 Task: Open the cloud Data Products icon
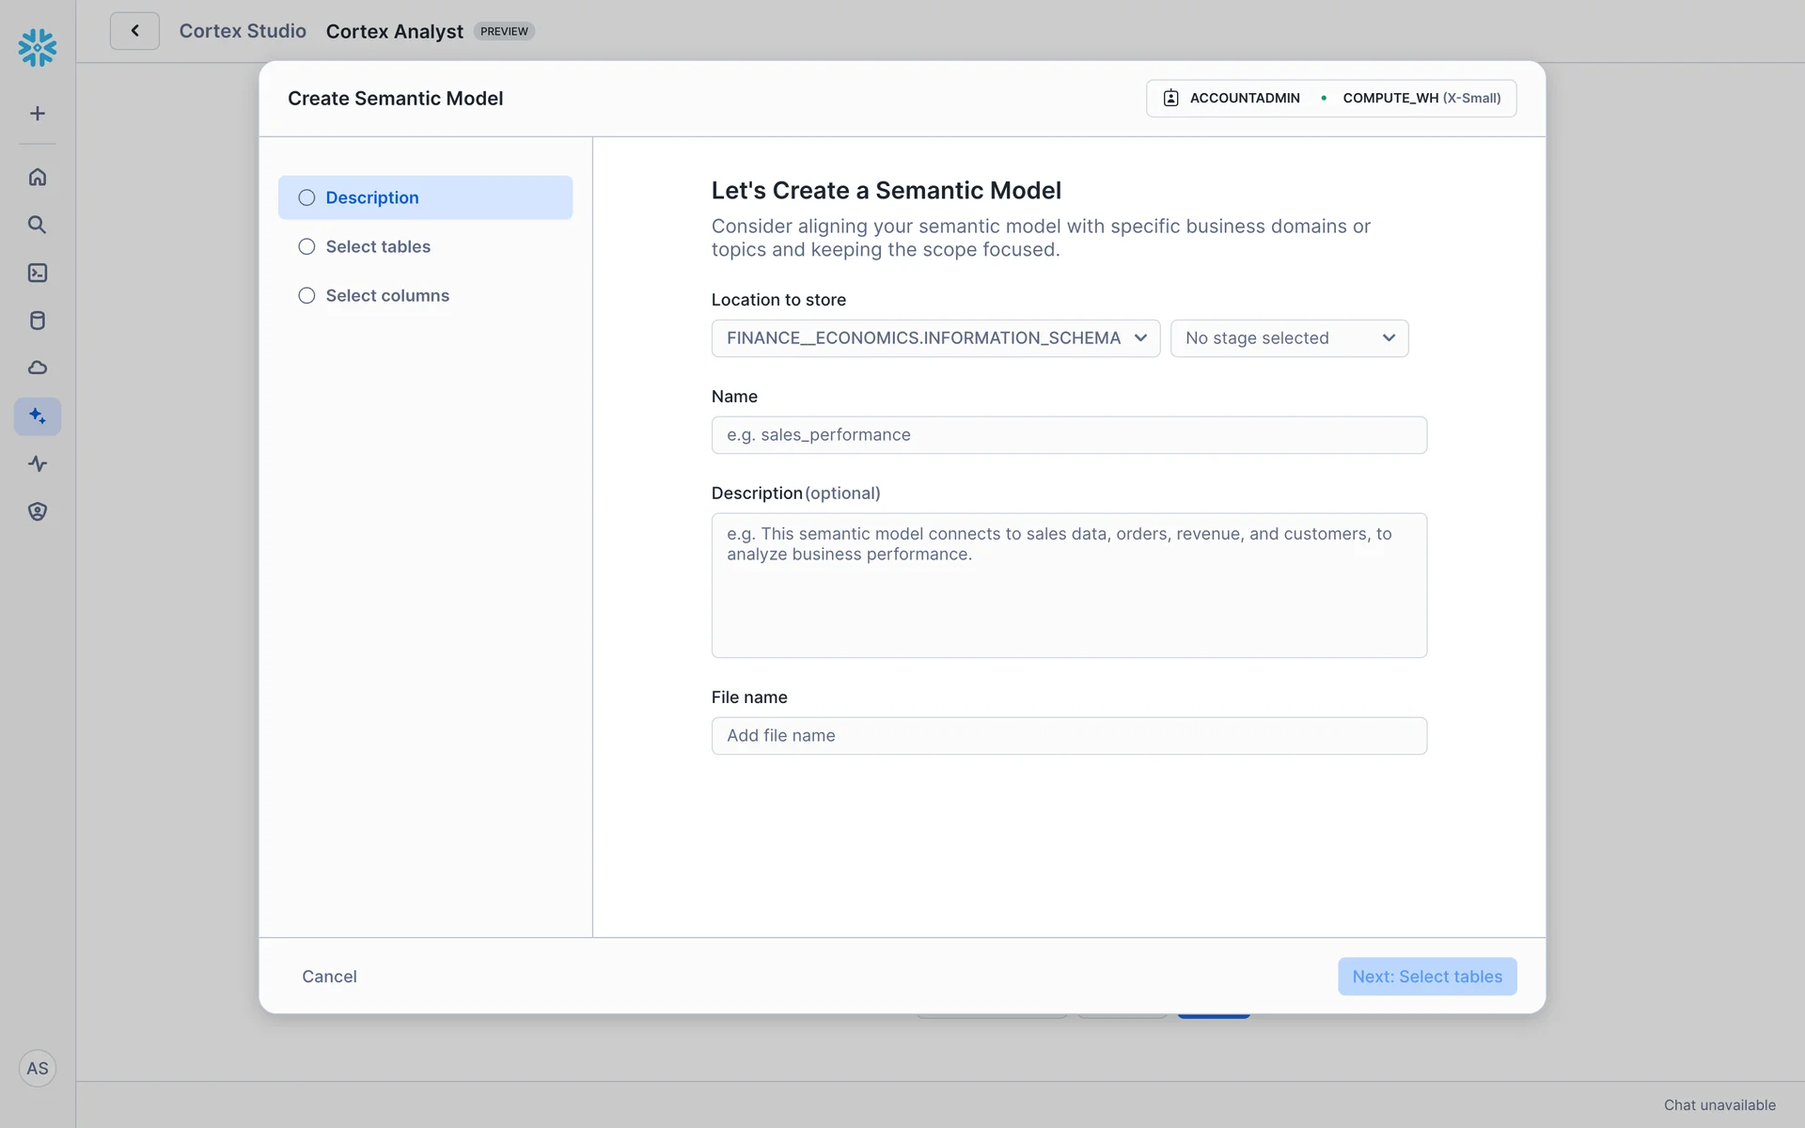tap(38, 368)
